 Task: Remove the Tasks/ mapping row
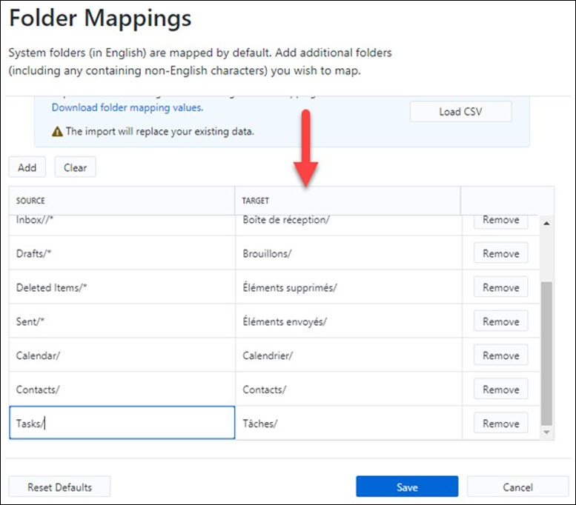click(x=500, y=424)
